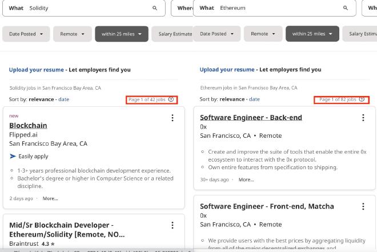Open three-dot menu on Front-end, Matcha card

point(363,206)
